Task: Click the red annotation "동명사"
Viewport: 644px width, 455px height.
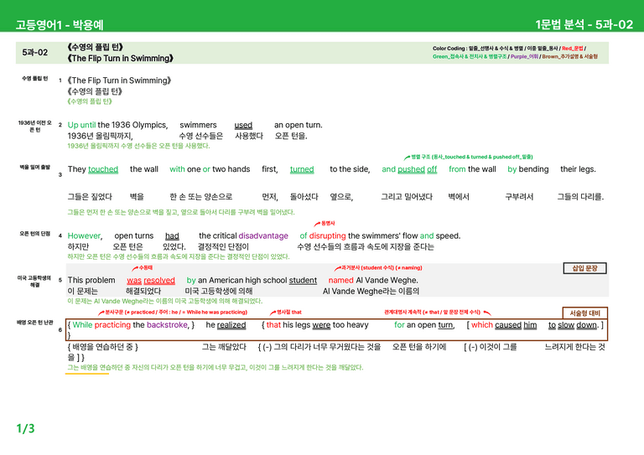Action: 328,224
